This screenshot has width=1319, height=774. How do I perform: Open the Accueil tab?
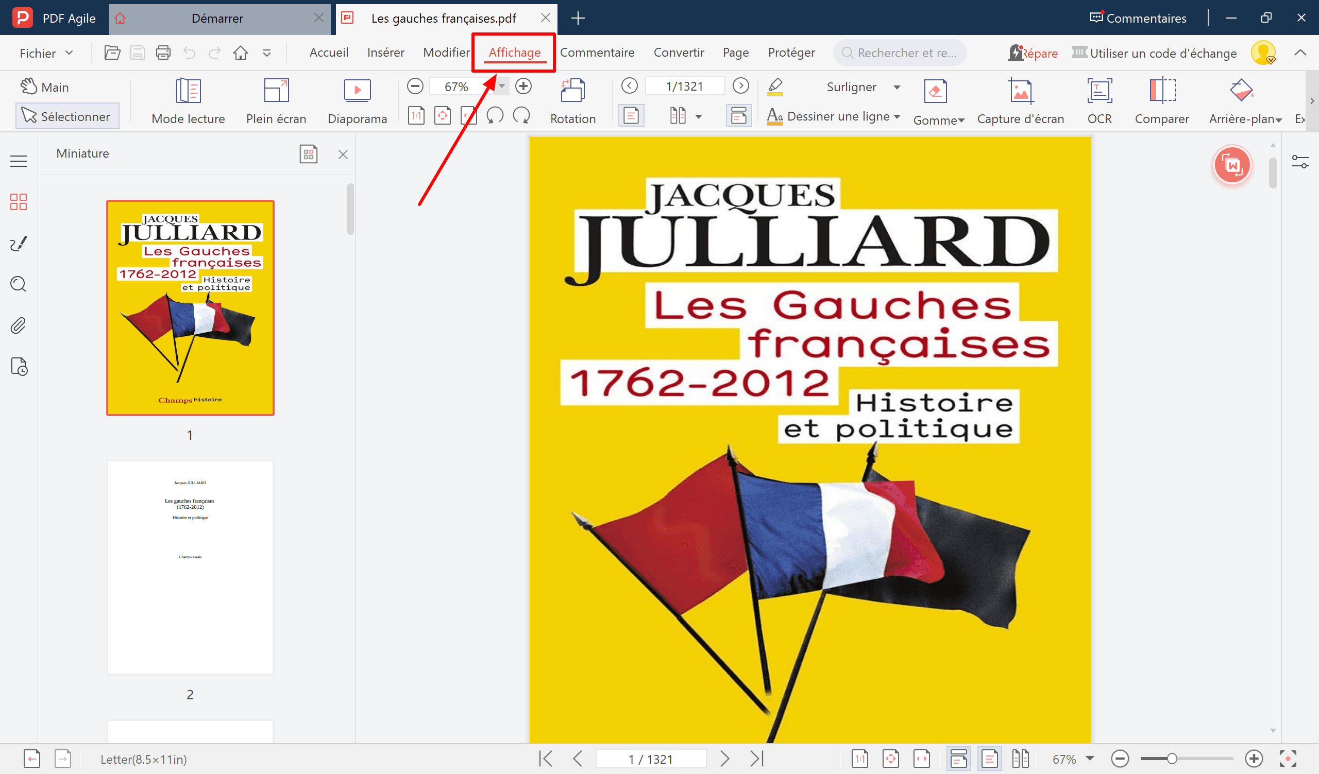click(329, 53)
